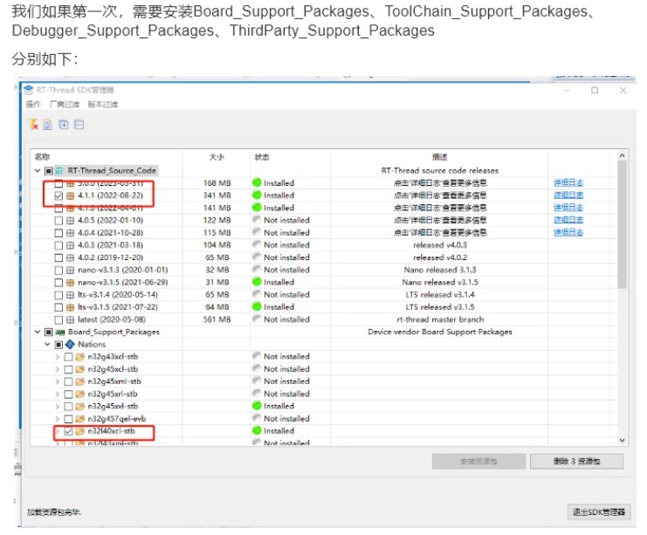Click the 名称 column header

(x=42, y=157)
